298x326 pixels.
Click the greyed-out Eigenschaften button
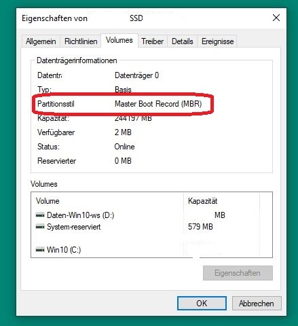[238, 273]
